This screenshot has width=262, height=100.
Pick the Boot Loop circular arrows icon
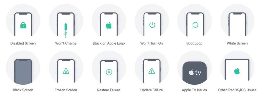pos(195,25)
